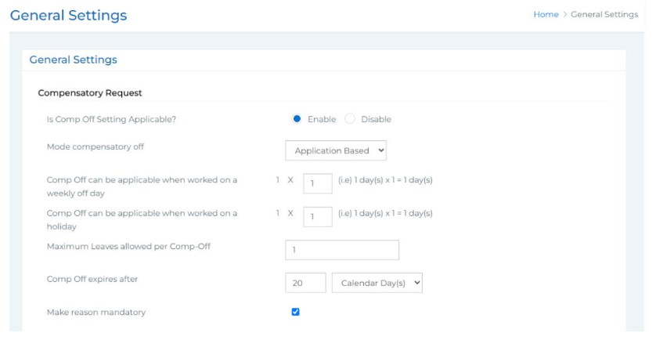656x340 pixels.
Task: Select the Enable radio button
Action: coord(297,119)
